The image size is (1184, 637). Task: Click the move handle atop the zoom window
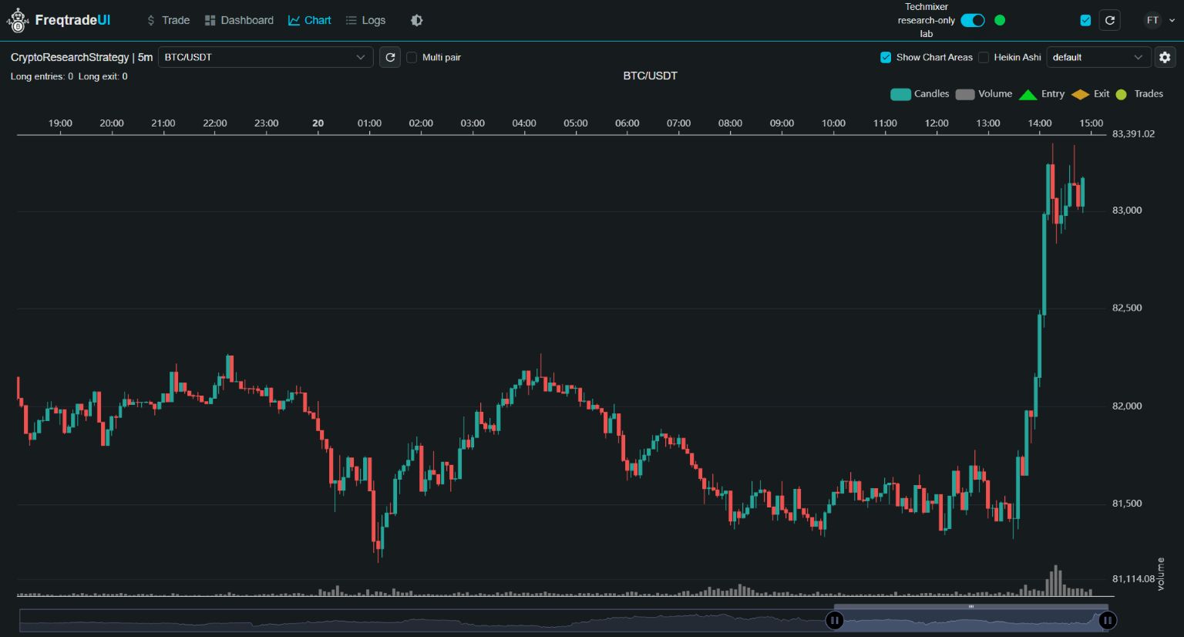pyautogui.click(x=971, y=607)
